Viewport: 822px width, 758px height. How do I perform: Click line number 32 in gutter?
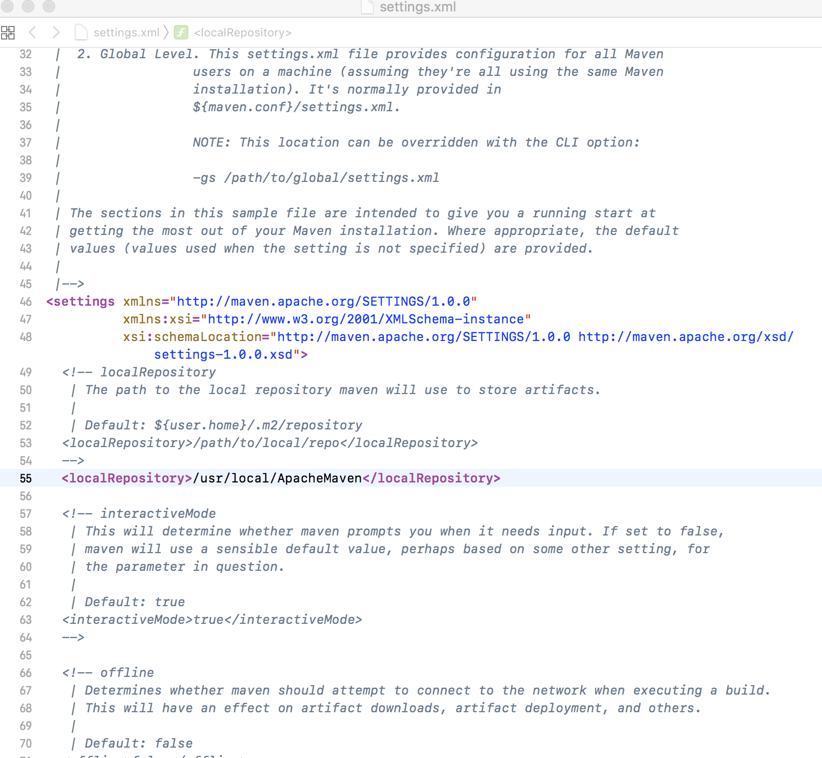(25, 54)
